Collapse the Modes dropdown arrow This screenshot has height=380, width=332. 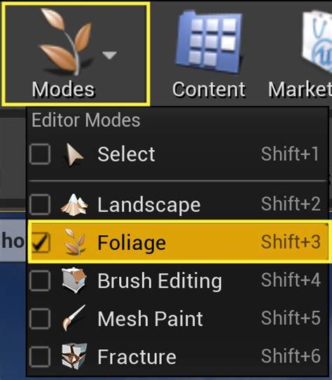109,55
